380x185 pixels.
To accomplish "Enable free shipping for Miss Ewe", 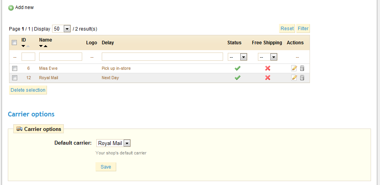I will click(x=268, y=68).
